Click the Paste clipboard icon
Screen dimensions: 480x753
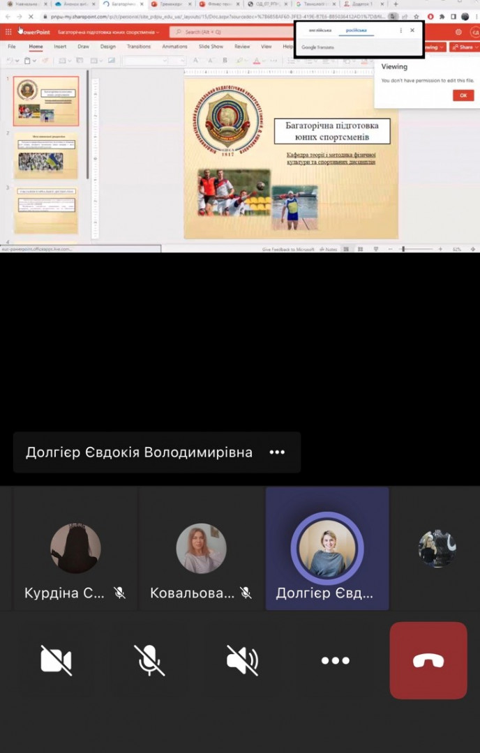pos(27,61)
